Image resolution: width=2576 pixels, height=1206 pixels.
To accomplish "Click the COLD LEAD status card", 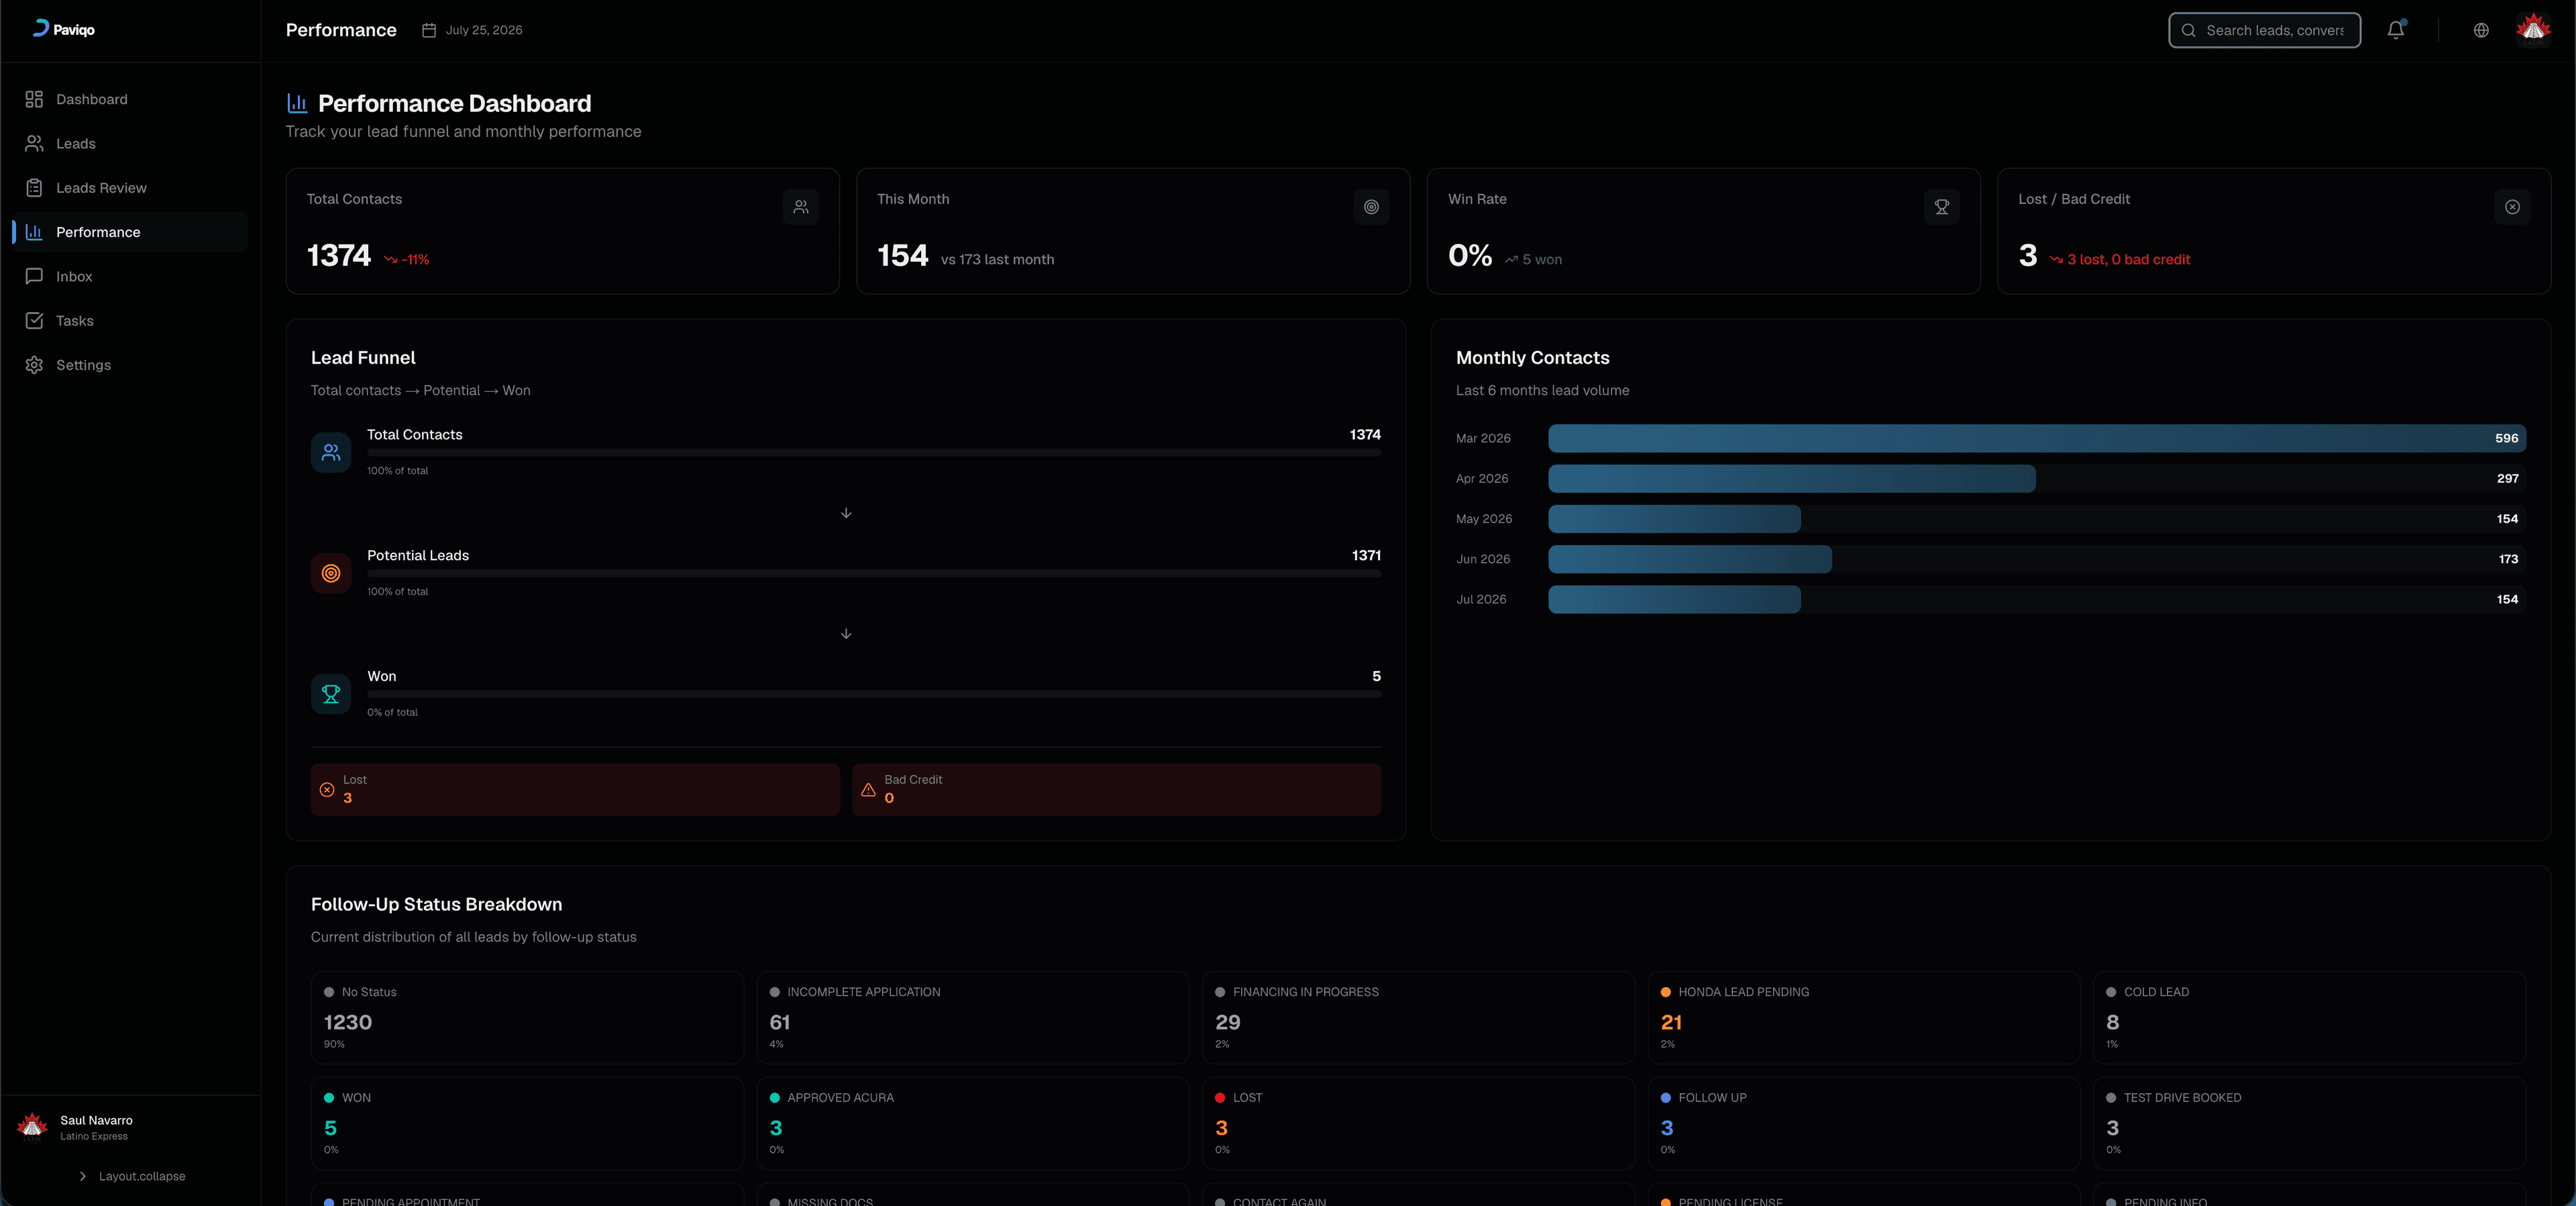I will coord(2310,1017).
